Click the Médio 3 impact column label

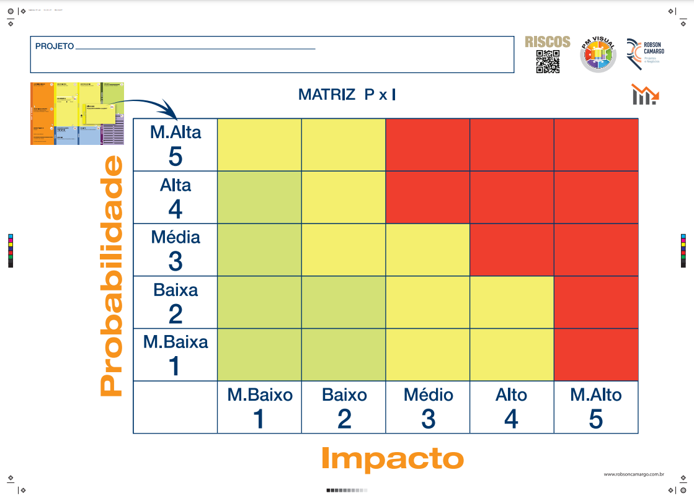point(428,407)
